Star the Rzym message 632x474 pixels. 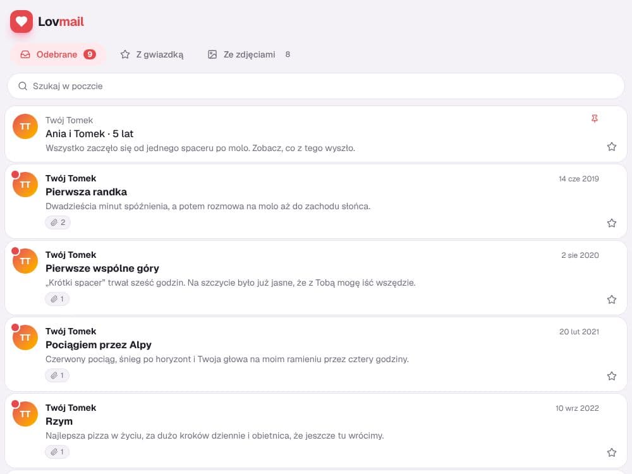(x=611, y=453)
